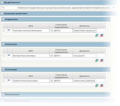Image resolution: width=120 pixels, height=106 pixels.
Task: Click the Болгова Ольга Сергеевна name field
Action: click(x=31, y=56)
